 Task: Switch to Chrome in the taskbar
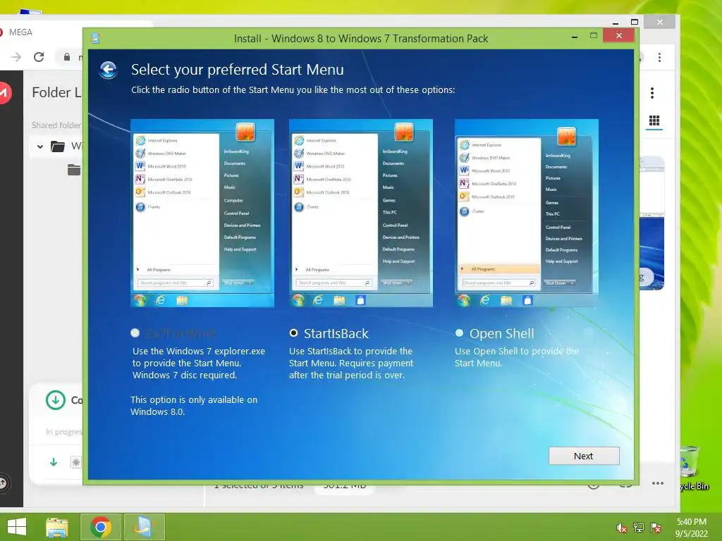(101, 527)
